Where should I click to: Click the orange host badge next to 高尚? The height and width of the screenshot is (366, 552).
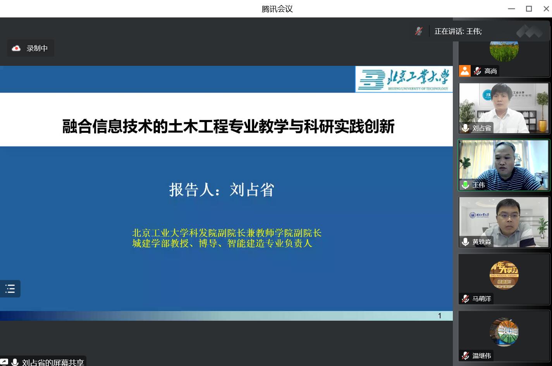coord(465,71)
